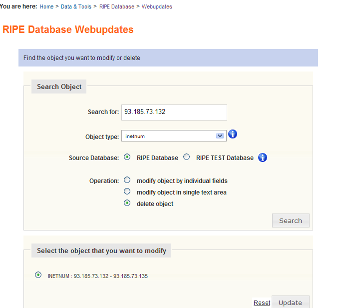Click the INETNUM : 93.185.73.132 - 93.185.73.135 text
357x308 pixels.
coord(98,276)
